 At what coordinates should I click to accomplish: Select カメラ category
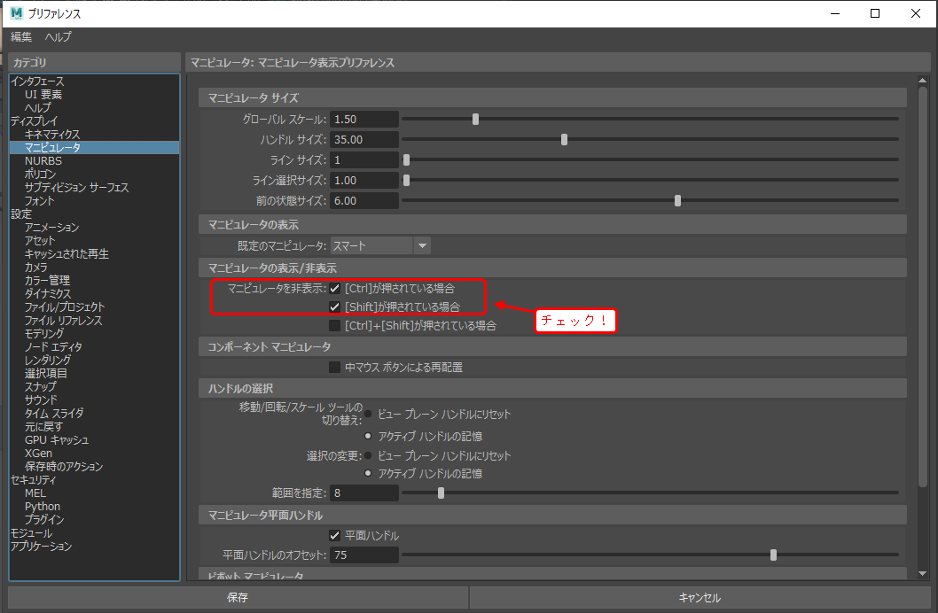coord(35,267)
